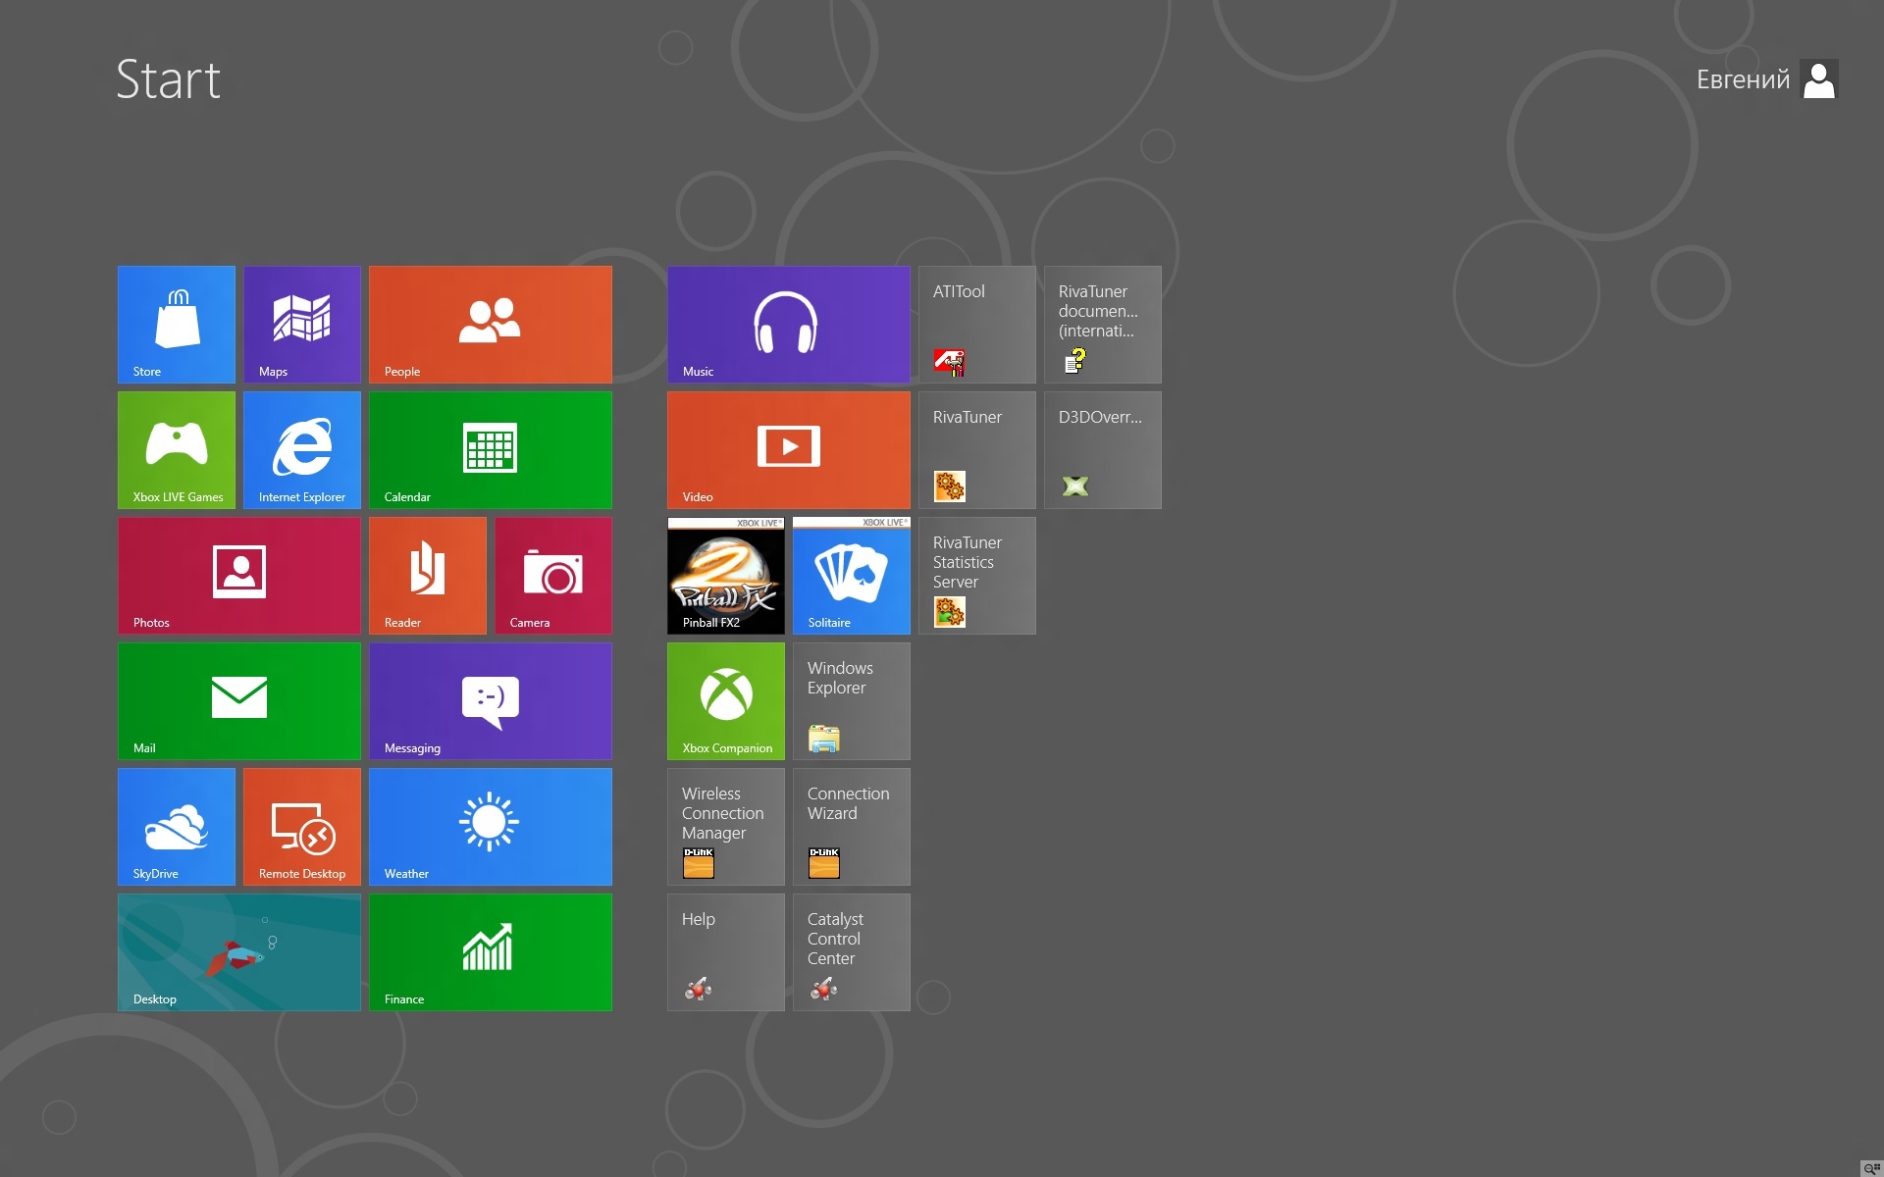Click the Евгений user account name
Screen dimensions: 1884x1177
tap(1743, 79)
